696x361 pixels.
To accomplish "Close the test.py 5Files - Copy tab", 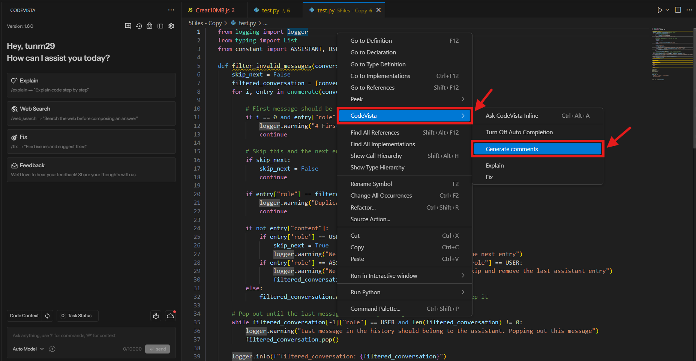I will tap(378, 10).
